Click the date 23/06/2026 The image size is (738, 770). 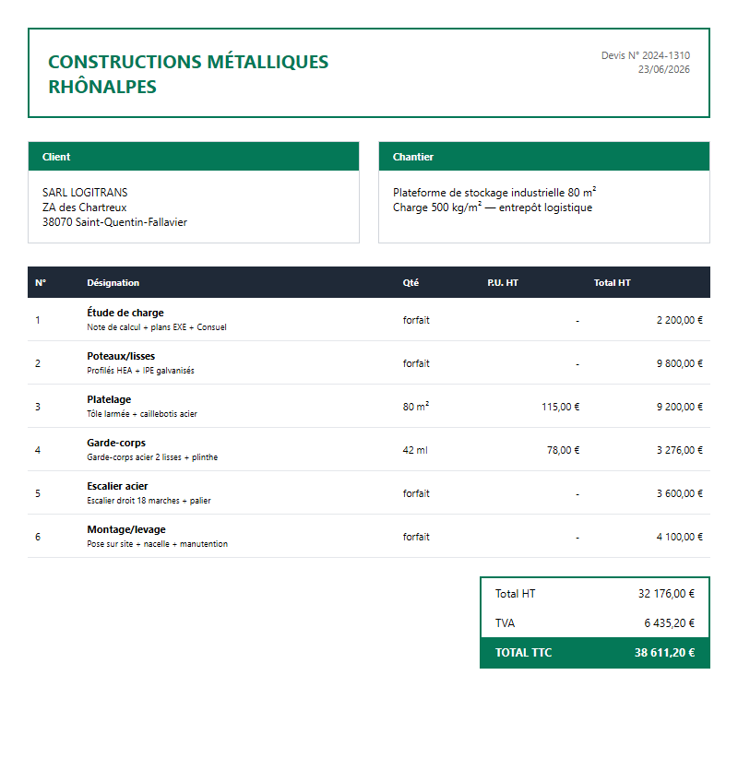663,69
